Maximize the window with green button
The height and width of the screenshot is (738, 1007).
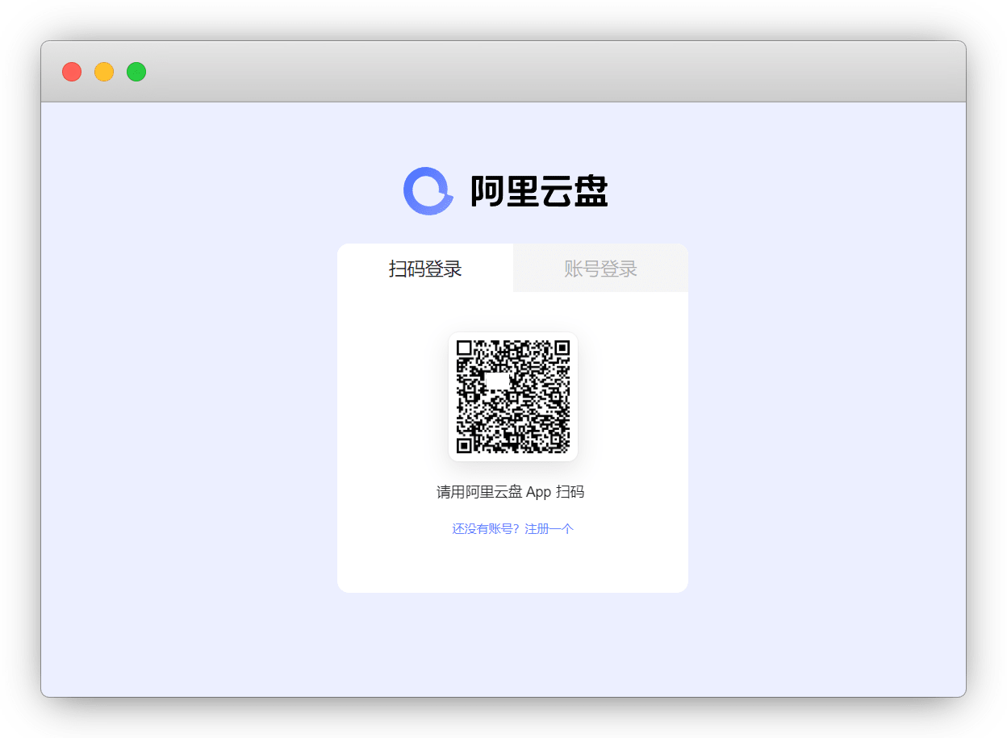(x=136, y=72)
